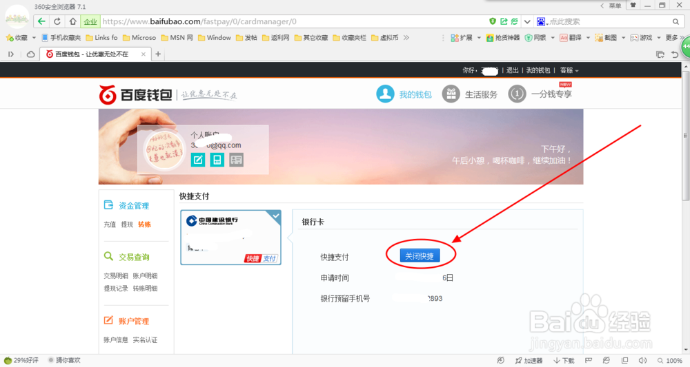Click 100% zoom level in status bar
The width and height of the screenshot is (690, 367).
pyautogui.click(x=670, y=360)
